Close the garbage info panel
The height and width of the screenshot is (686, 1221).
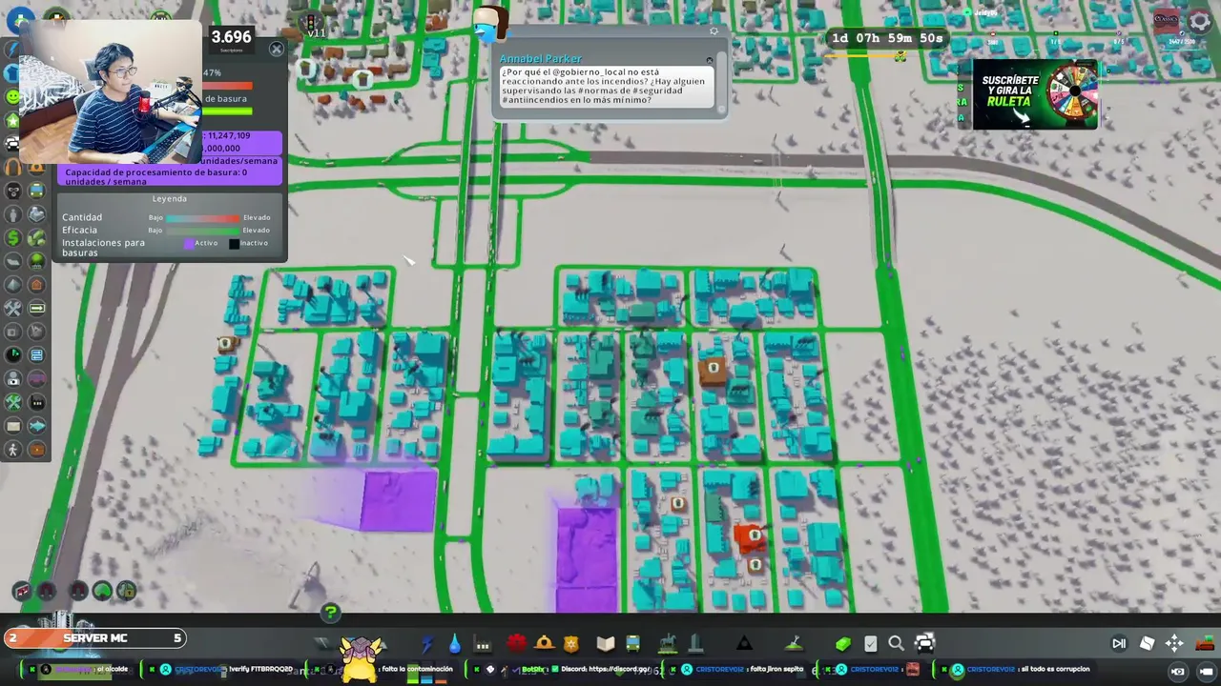[x=277, y=49]
